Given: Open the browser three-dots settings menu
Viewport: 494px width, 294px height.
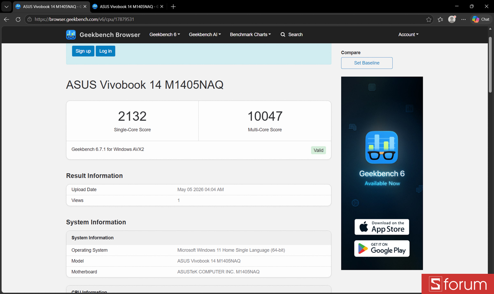Looking at the screenshot, I should tap(464, 19).
